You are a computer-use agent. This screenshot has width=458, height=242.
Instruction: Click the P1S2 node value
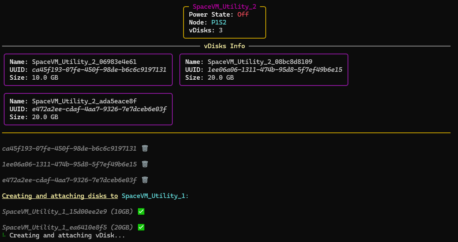[219, 22]
